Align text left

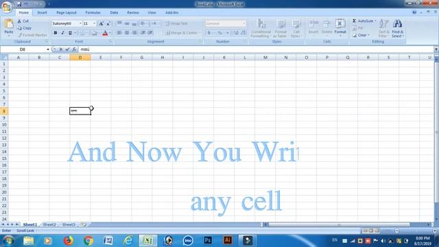pos(119,33)
